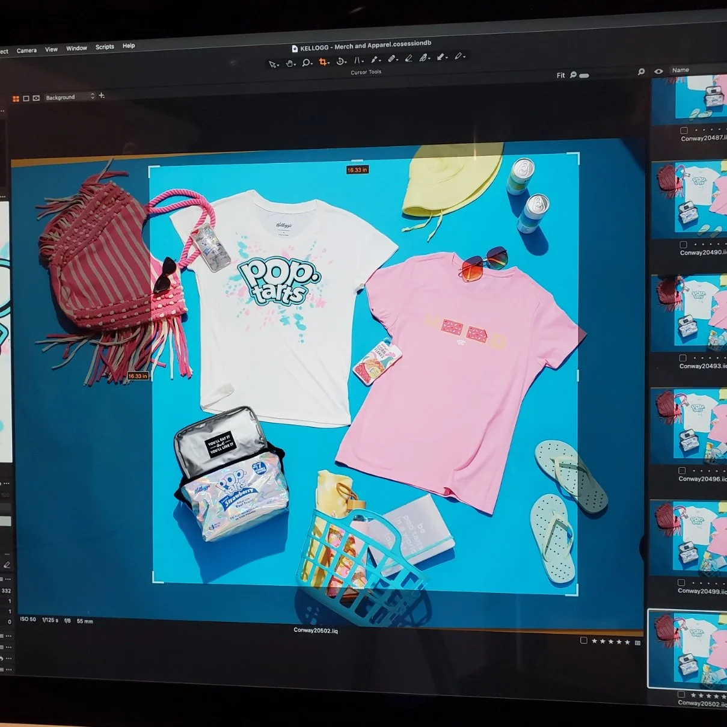Select the white balance picker tool
The image size is (727, 727).
point(374,60)
